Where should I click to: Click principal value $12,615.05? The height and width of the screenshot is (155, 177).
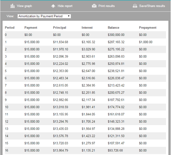[61, 85]
